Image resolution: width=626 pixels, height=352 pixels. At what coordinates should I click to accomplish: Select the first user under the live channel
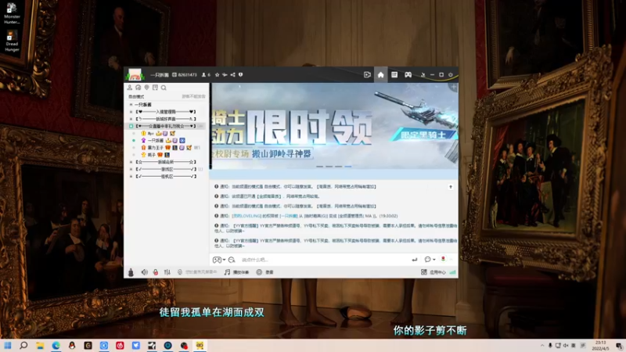click(150, 133)
